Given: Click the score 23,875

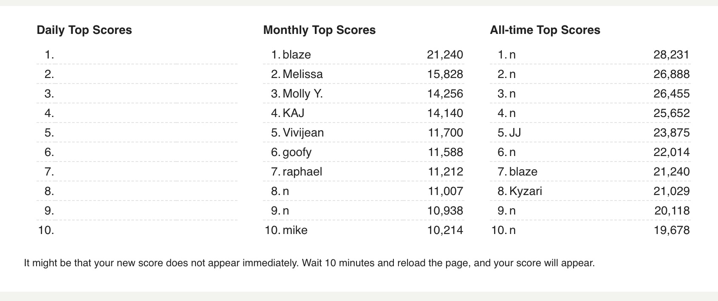Looking at the screenshot, I should pos(671,133).
